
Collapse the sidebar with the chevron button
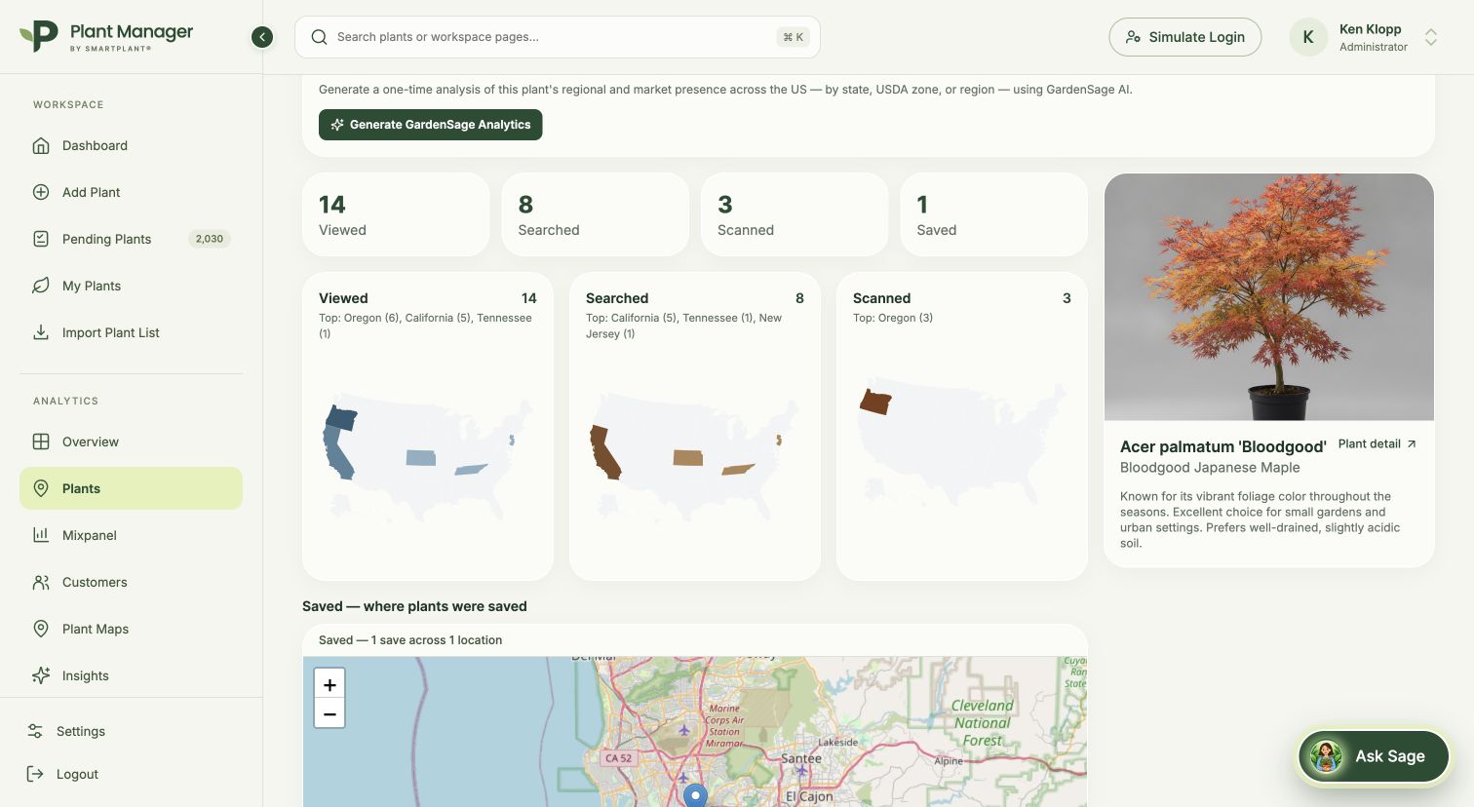pos(262,37)
